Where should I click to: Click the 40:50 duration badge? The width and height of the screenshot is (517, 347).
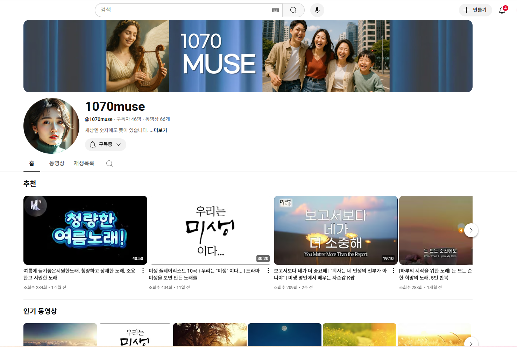pos(138,259)
